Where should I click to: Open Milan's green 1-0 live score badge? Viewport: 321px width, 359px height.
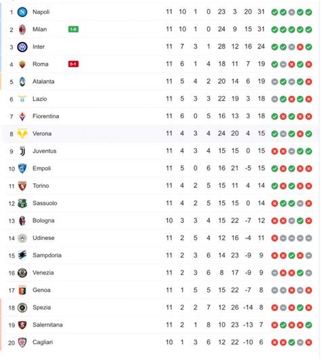[73, 29]
